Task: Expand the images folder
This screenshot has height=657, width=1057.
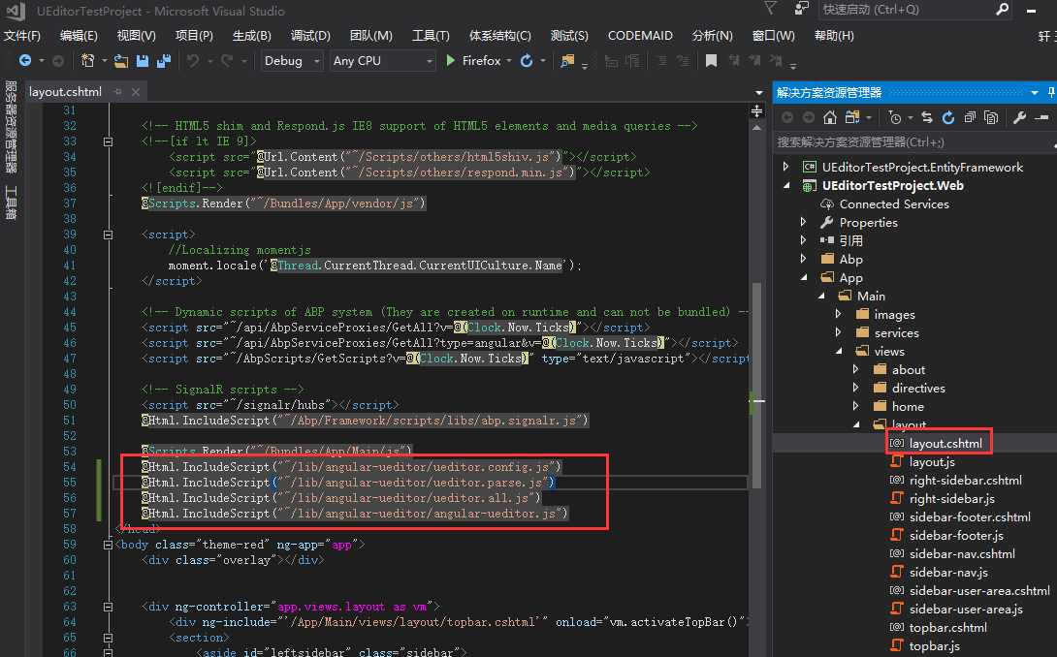Action: (839, 314)
